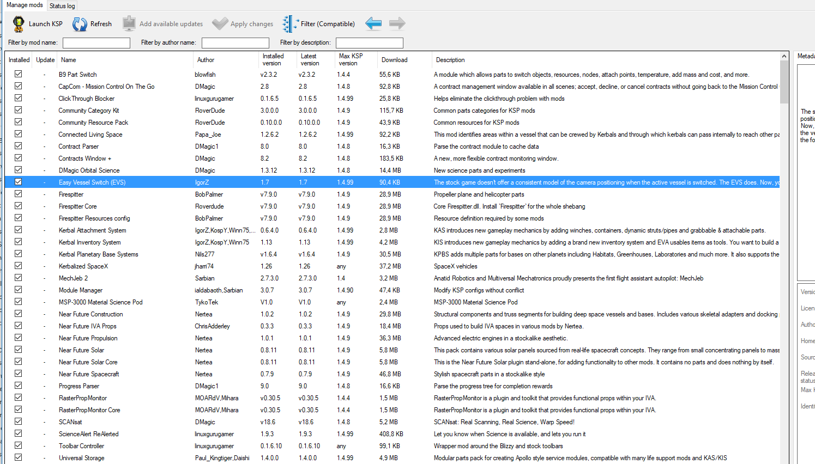Uncheck CapCom installed checkbox
The image size is (815, 464).
[18, 86]
